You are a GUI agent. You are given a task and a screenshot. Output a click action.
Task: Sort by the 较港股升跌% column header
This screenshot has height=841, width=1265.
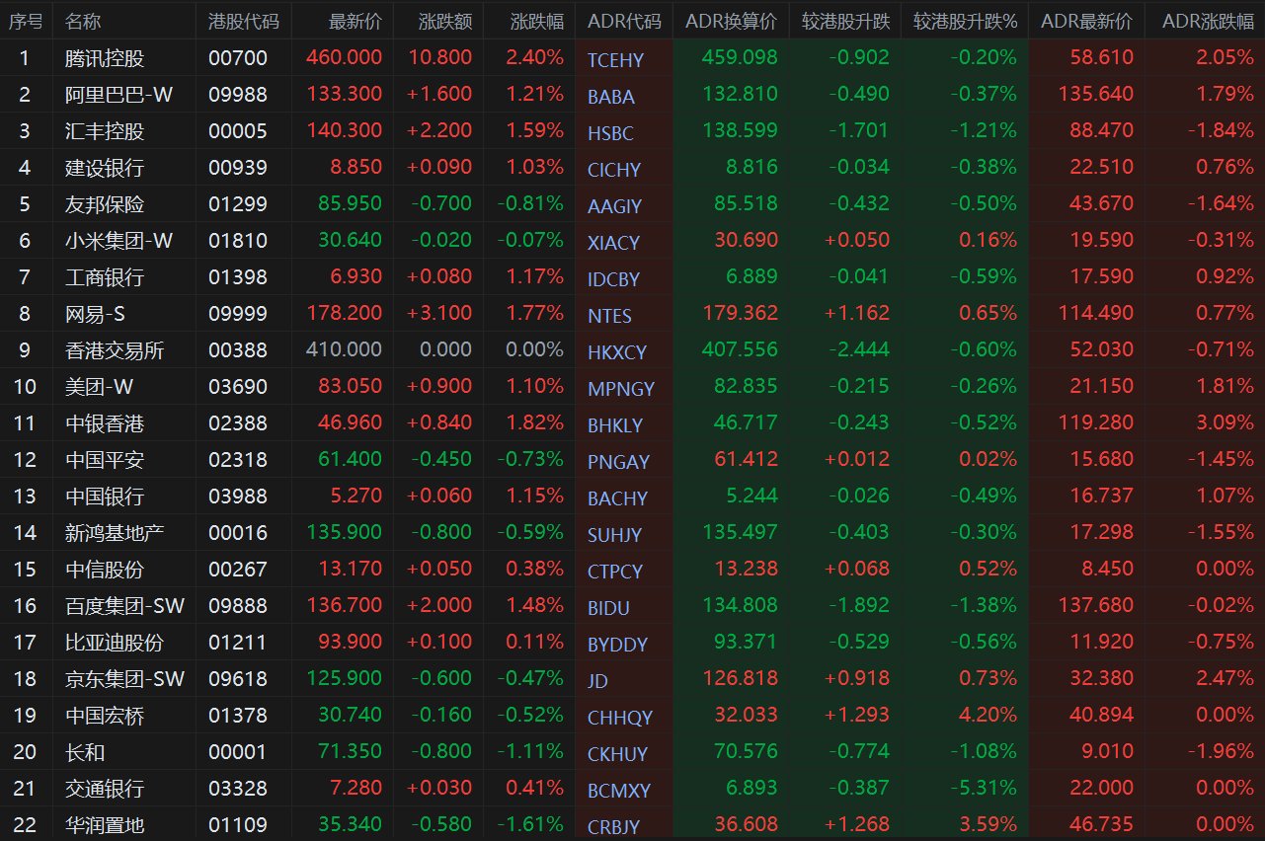pos(965,21)
